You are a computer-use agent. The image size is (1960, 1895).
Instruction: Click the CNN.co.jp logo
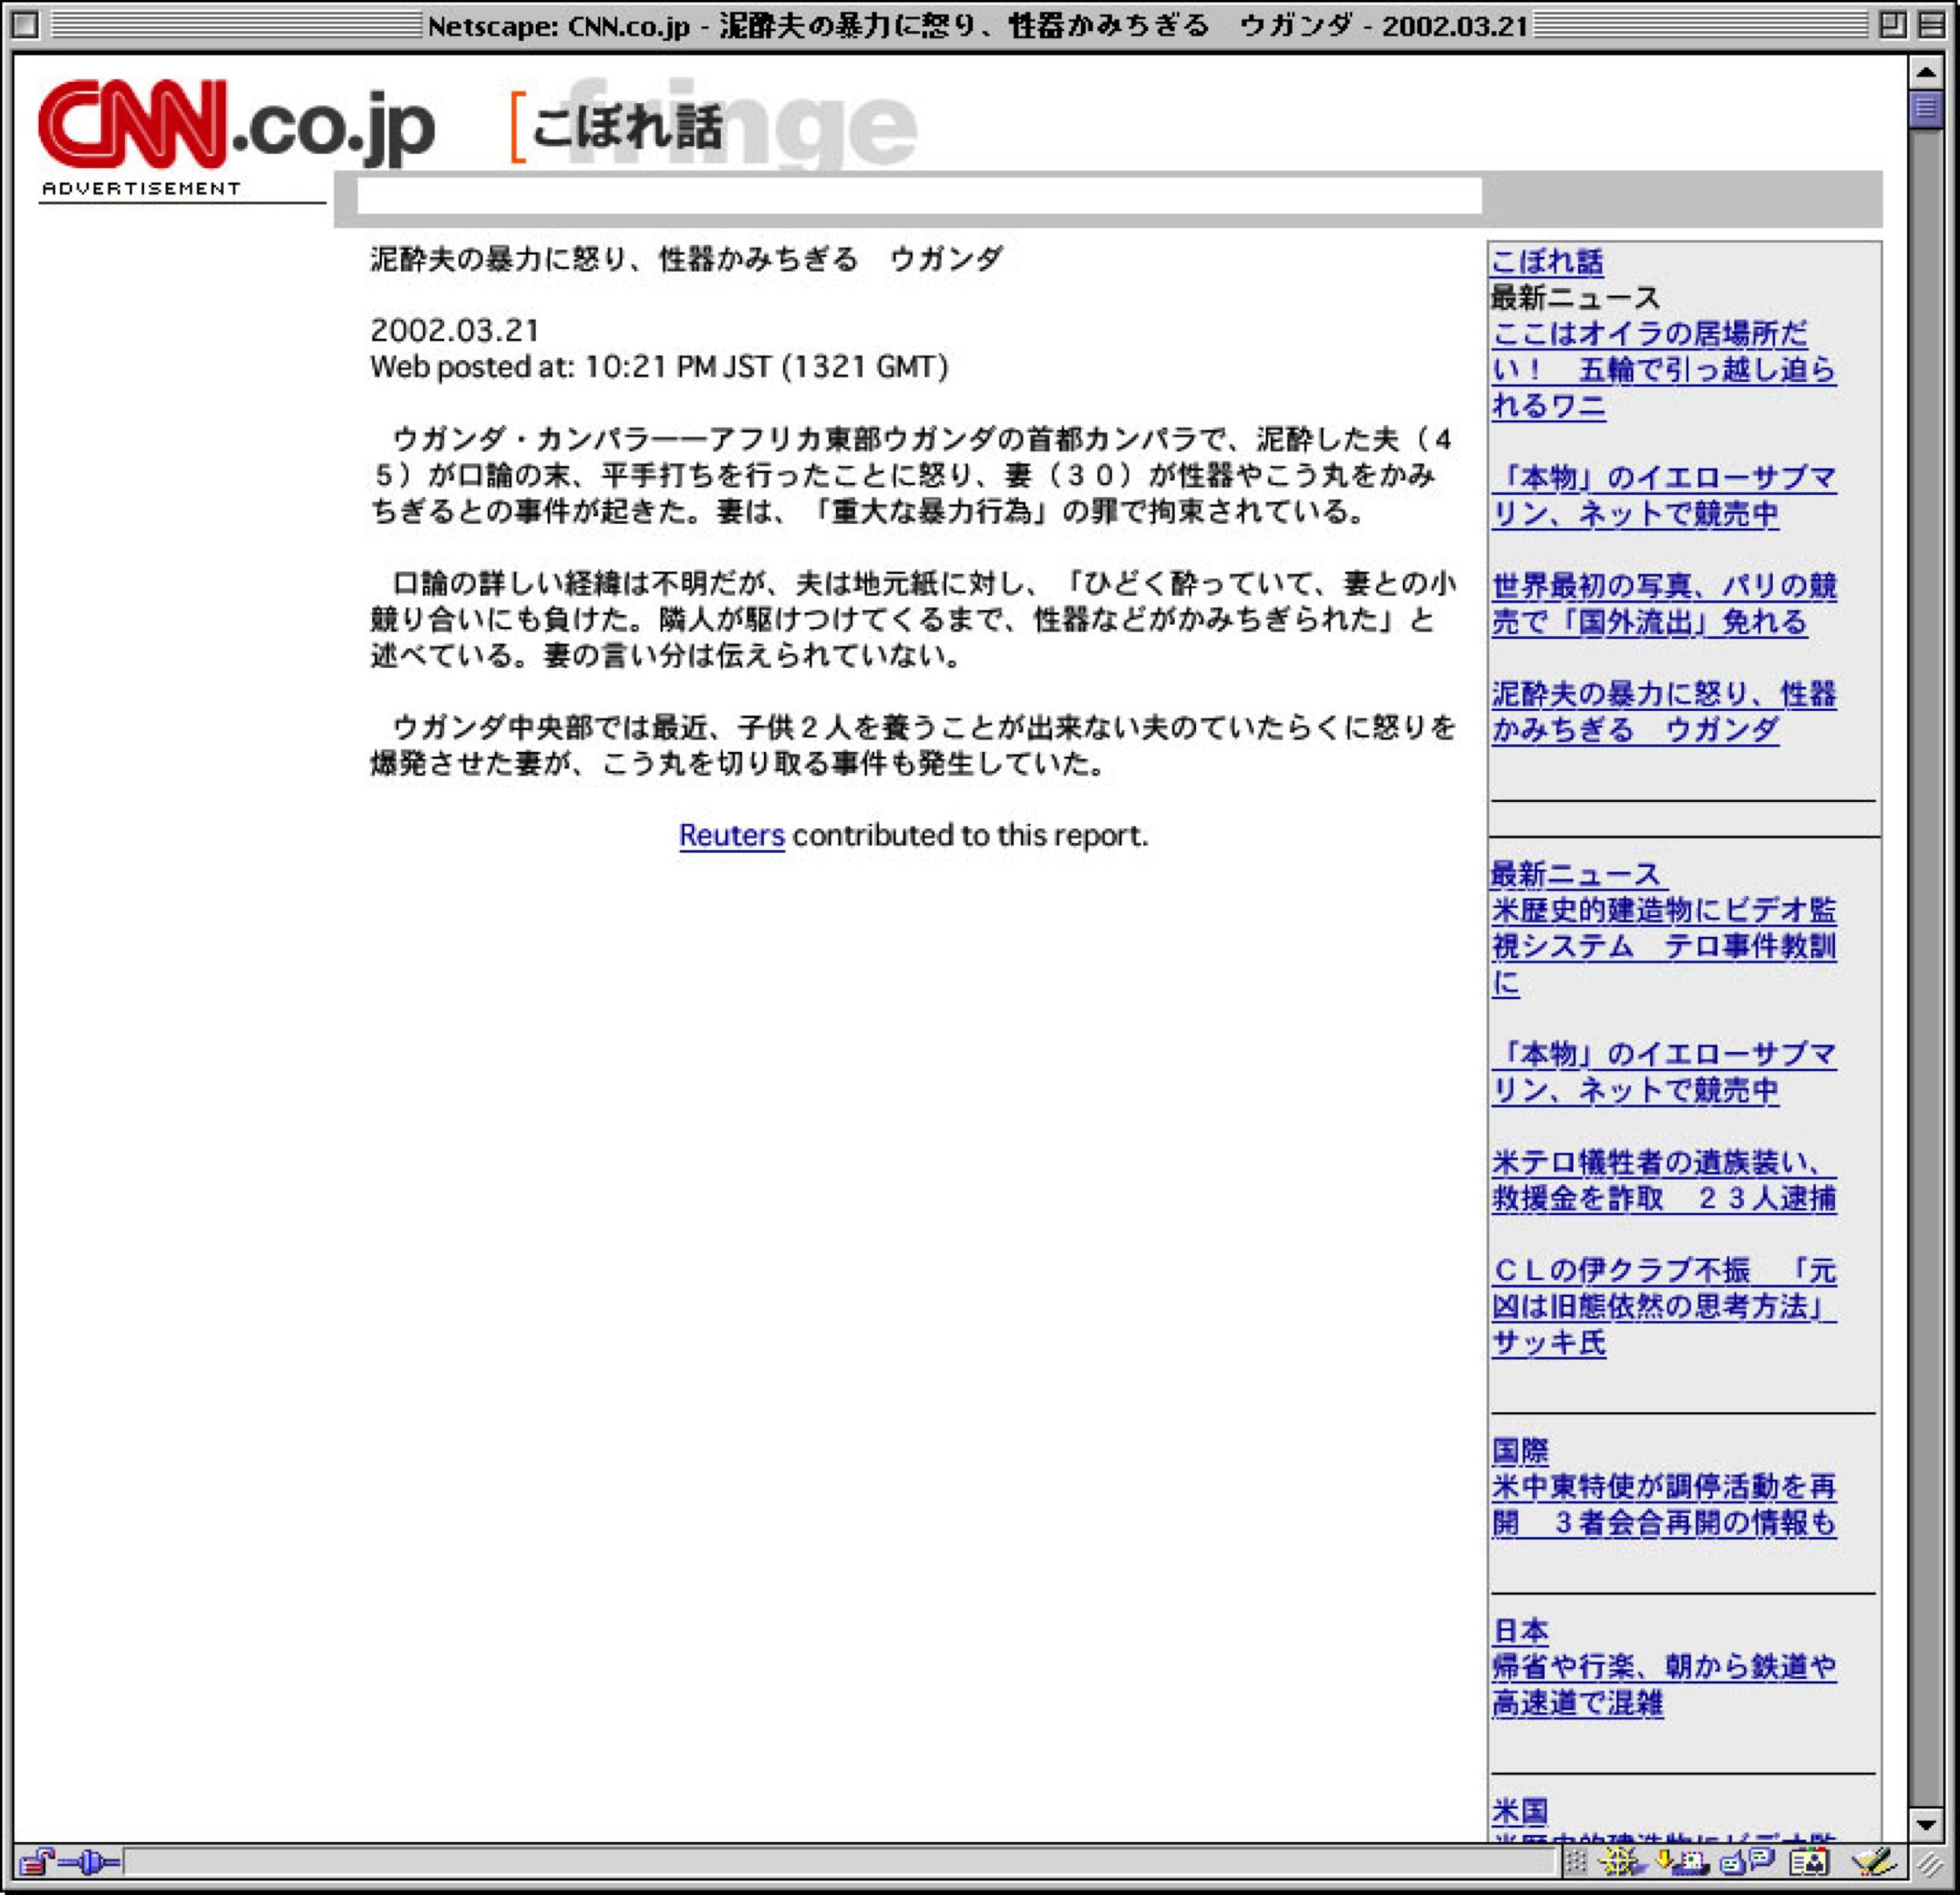[236, 126]
